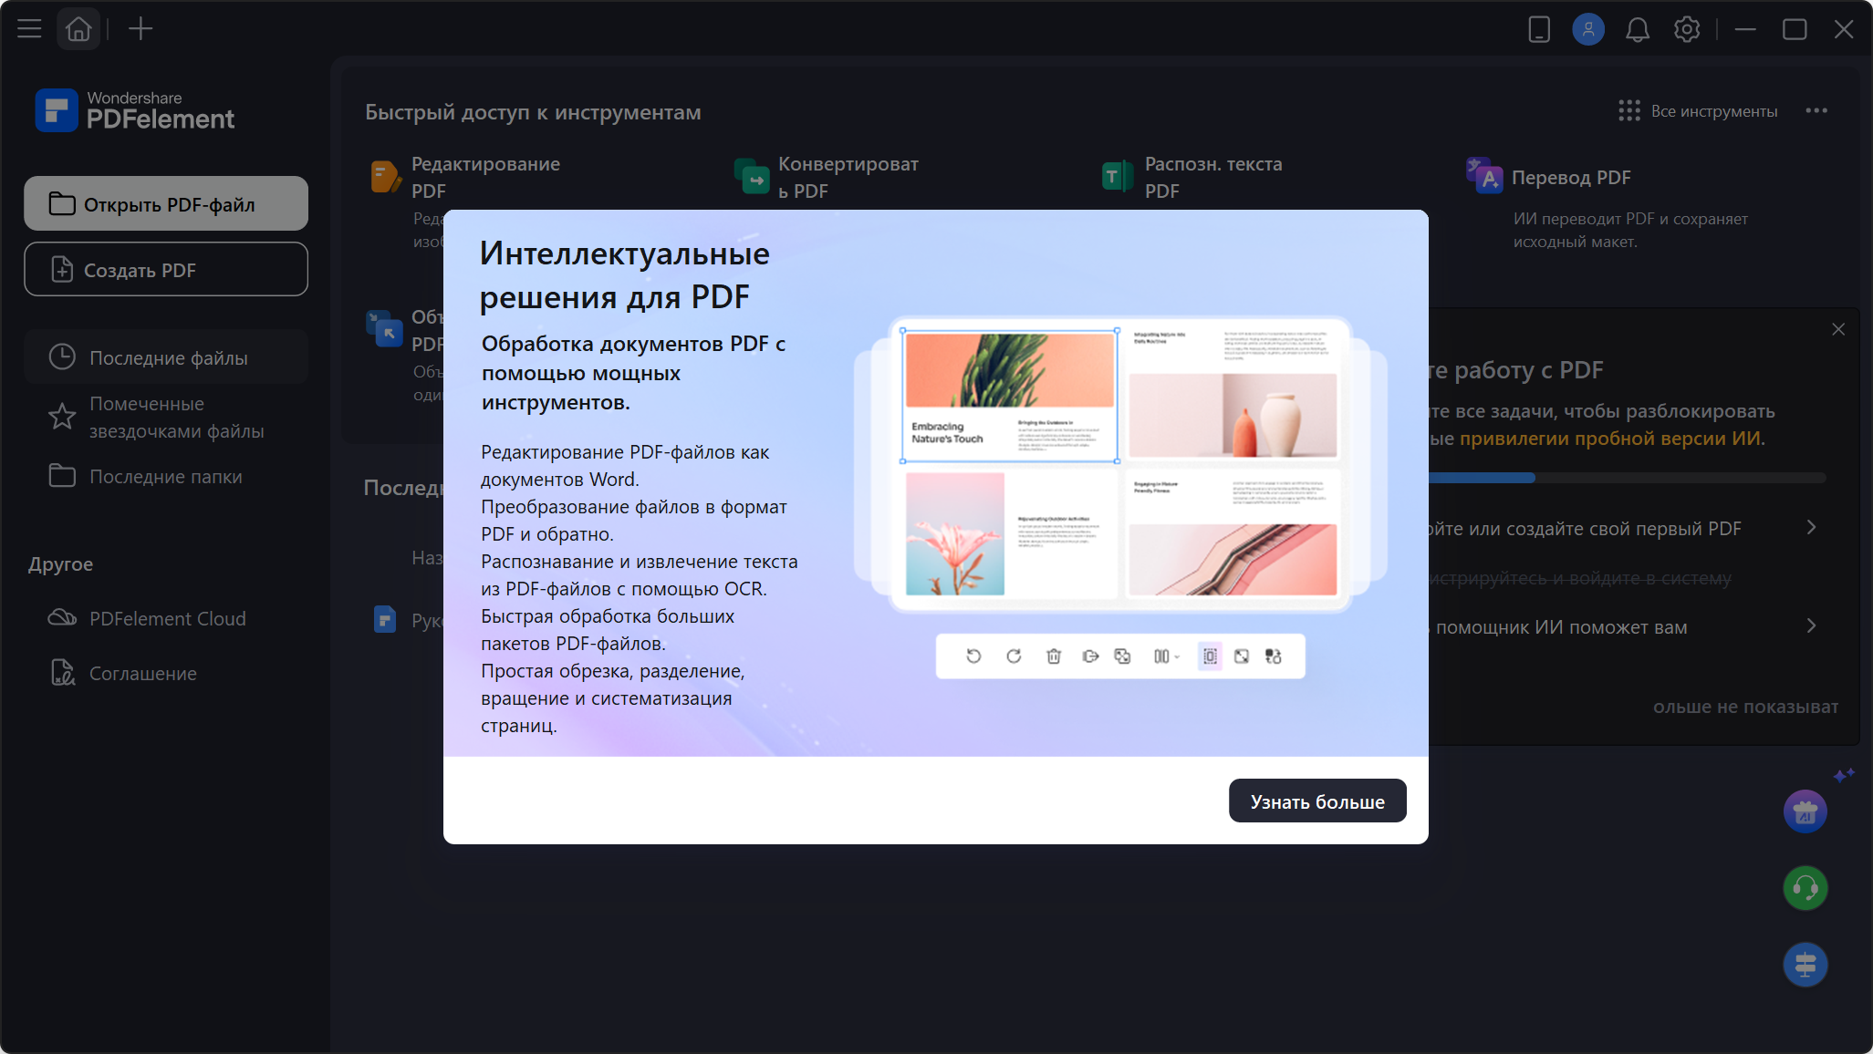Close the onboarding tasks panel
The image size is (1873, 1054).
tap(1838, 329)
